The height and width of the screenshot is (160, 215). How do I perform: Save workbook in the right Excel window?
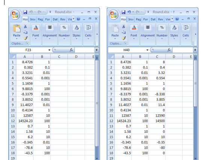[x=123, y=12]
